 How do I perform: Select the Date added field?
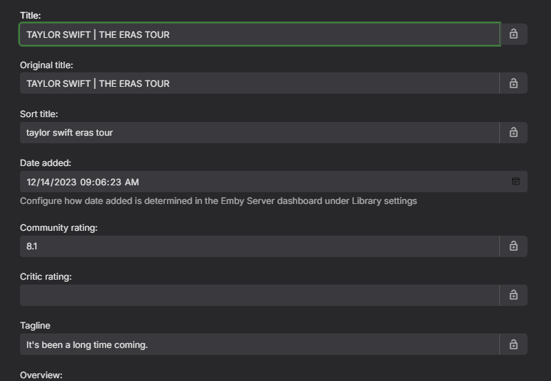[262, 182]
